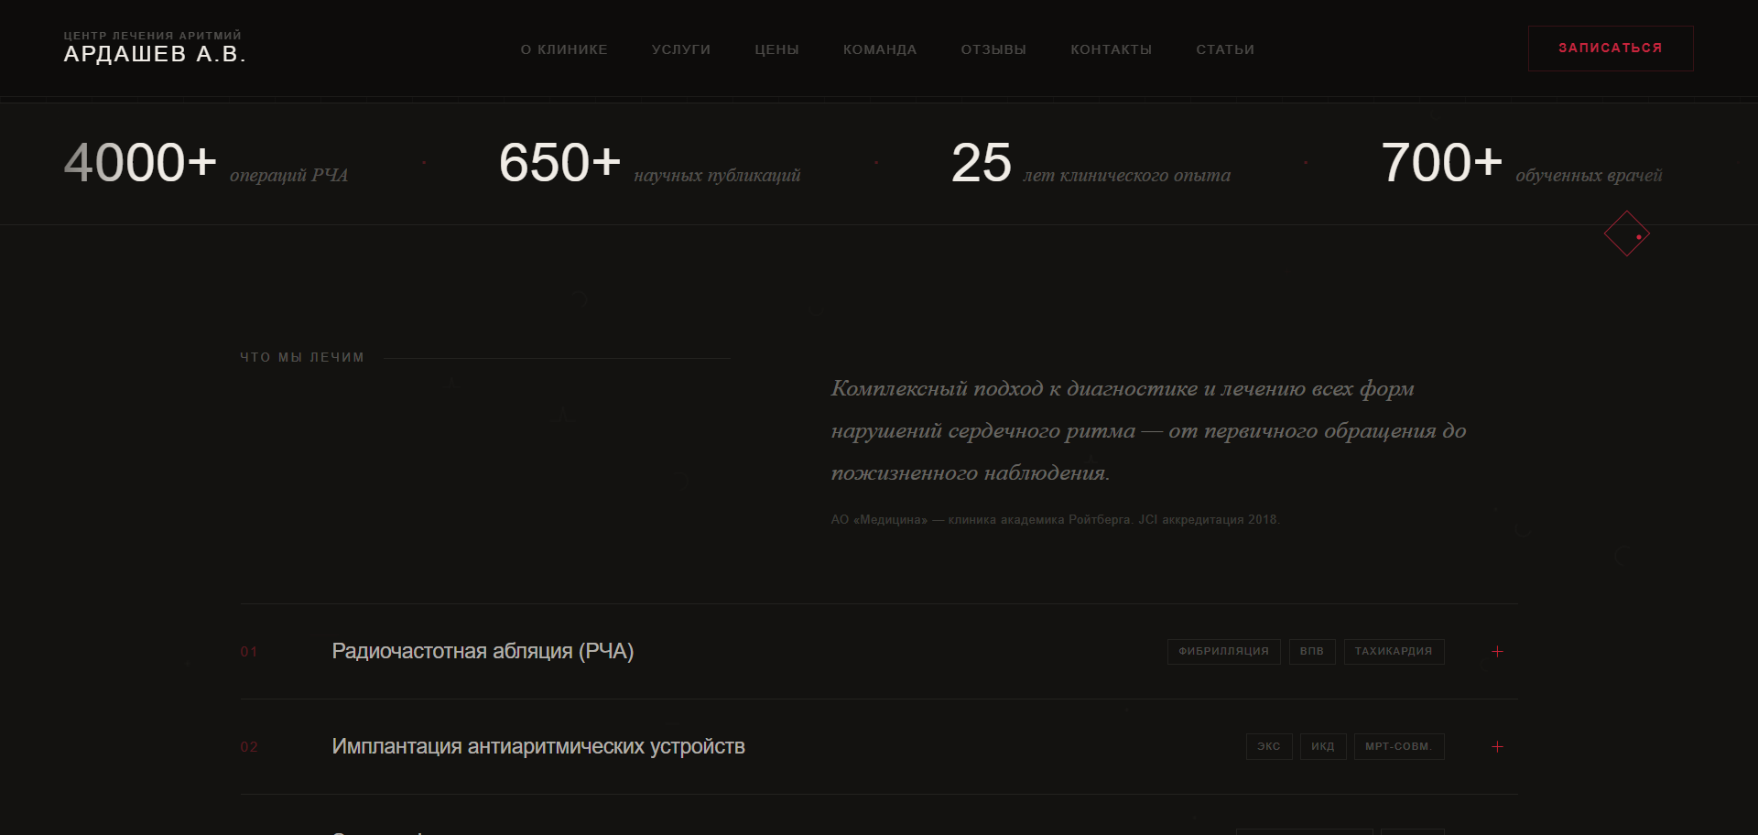Click the ЗАПИСАТЬСЯ button
The width and height of the screenshot is (1758, 835).
(1611, 49)
